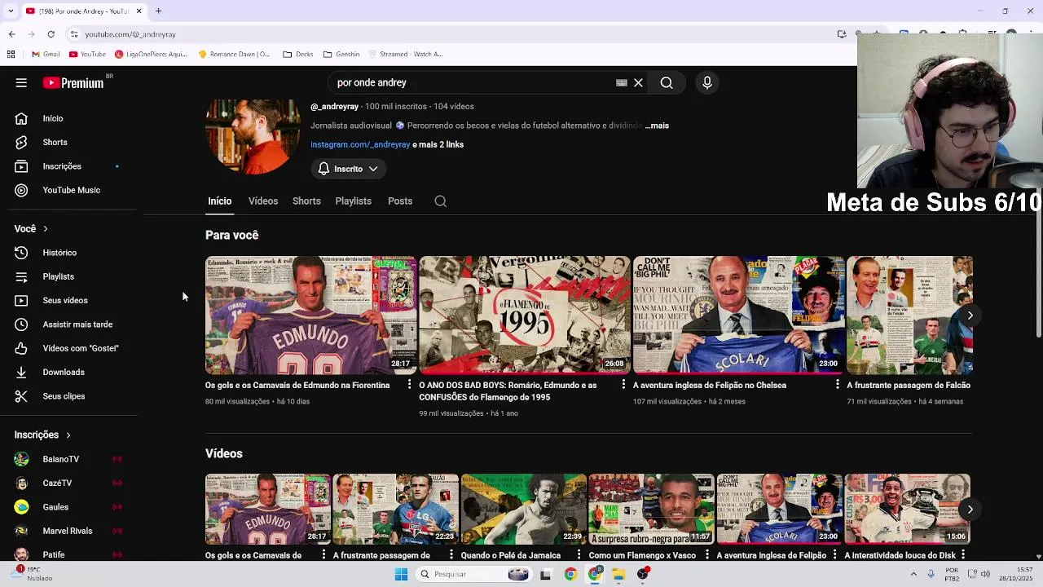Switch to the Posts tab

pos(400,201)
